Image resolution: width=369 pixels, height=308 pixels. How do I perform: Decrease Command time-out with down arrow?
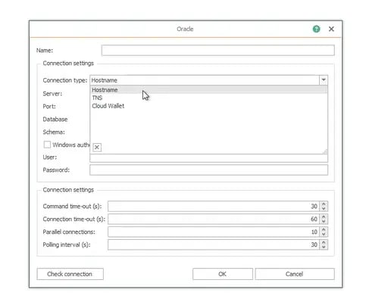tap(324, 209)
